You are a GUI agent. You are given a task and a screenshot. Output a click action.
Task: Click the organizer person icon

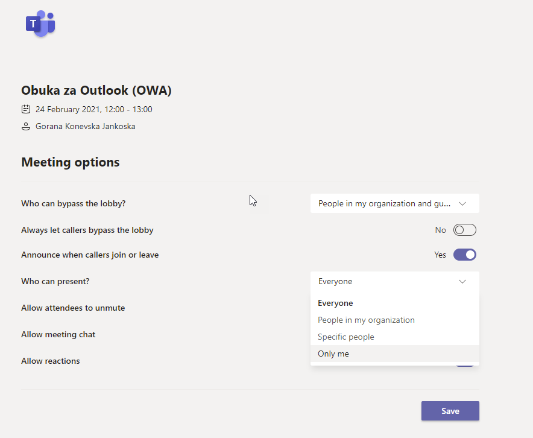[26, 127]
